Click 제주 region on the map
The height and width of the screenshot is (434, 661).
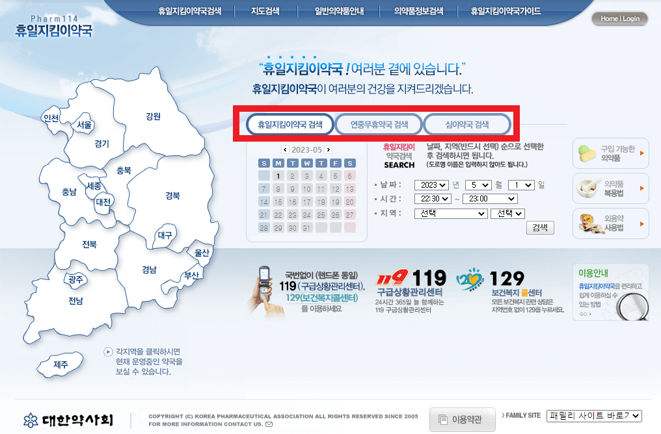tap(60, 365)
